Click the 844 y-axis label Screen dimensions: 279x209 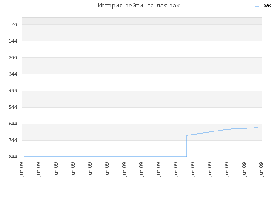pos(13,157)
